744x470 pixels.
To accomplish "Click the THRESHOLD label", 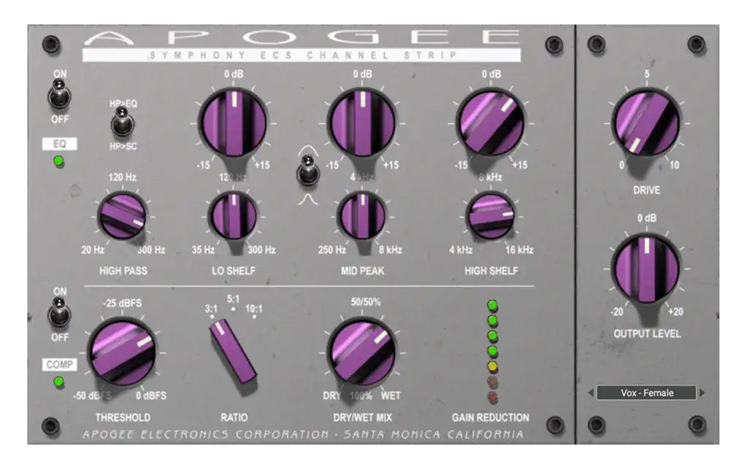I will click(123, 417).
